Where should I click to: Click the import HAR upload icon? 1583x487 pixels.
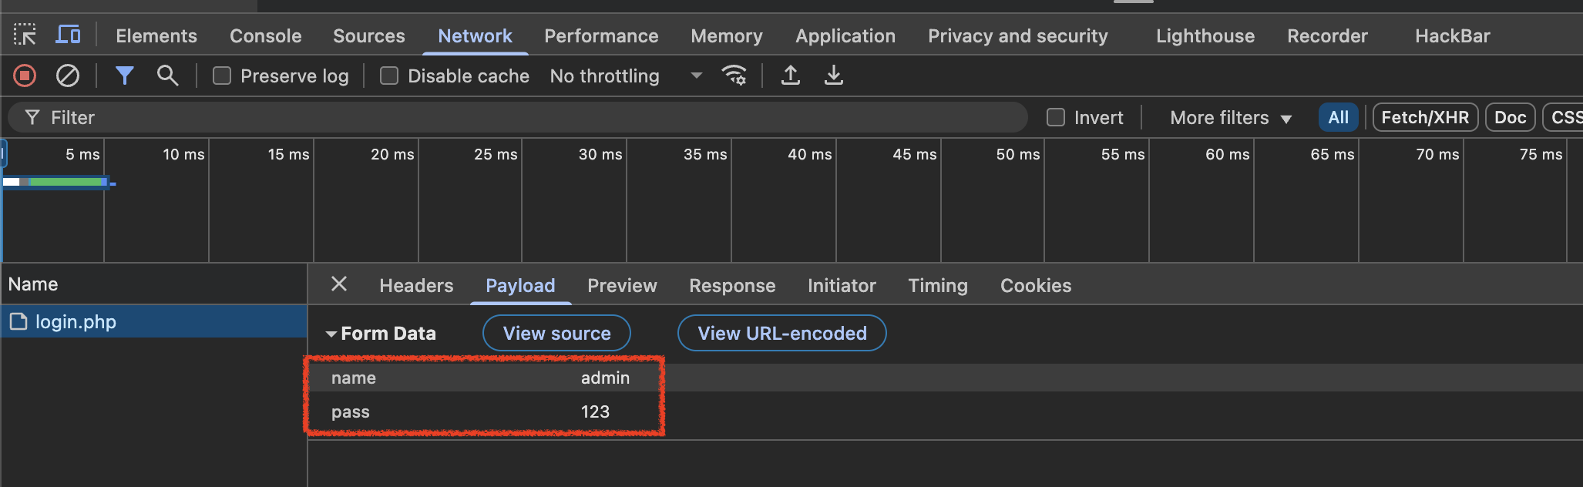coord(791,76)
